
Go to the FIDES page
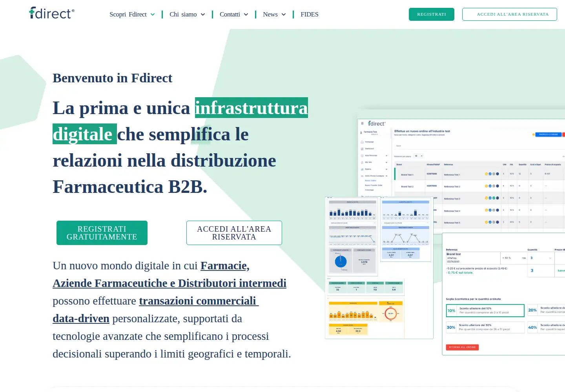coord(310,15)
